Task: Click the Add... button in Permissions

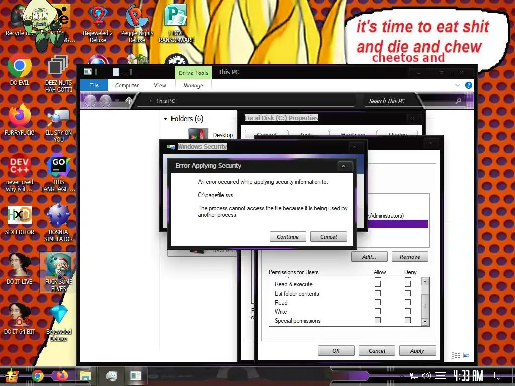Action: [x=369, y=257]
